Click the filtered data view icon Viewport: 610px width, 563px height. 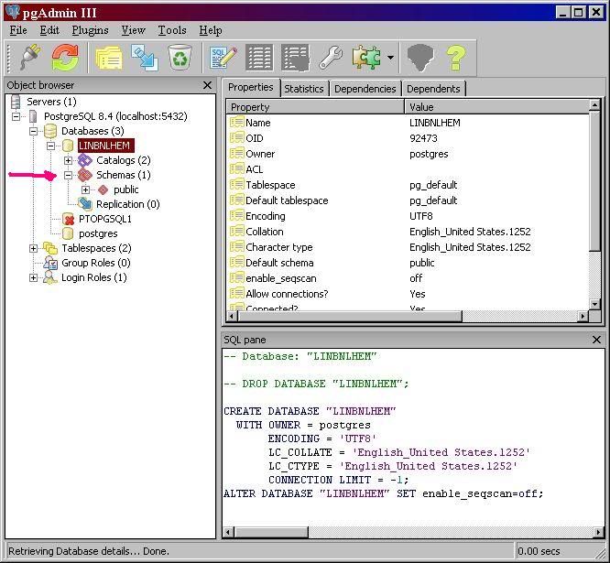(x=295, y=58)
